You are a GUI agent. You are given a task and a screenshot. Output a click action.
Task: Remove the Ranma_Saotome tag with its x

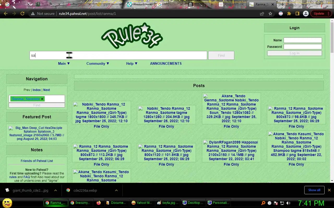click(42, 99)
